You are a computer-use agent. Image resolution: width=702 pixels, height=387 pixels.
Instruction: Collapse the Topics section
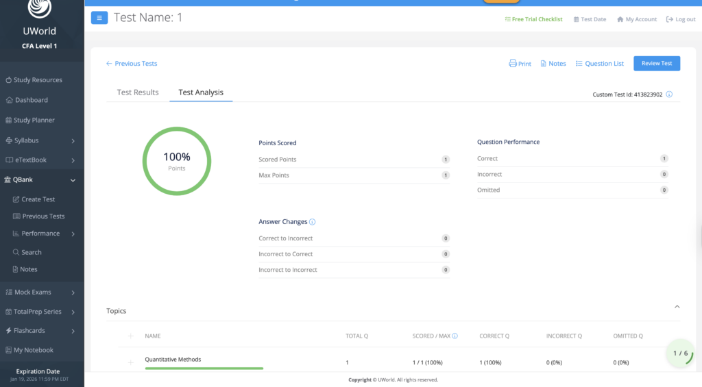tap(677, 307)
